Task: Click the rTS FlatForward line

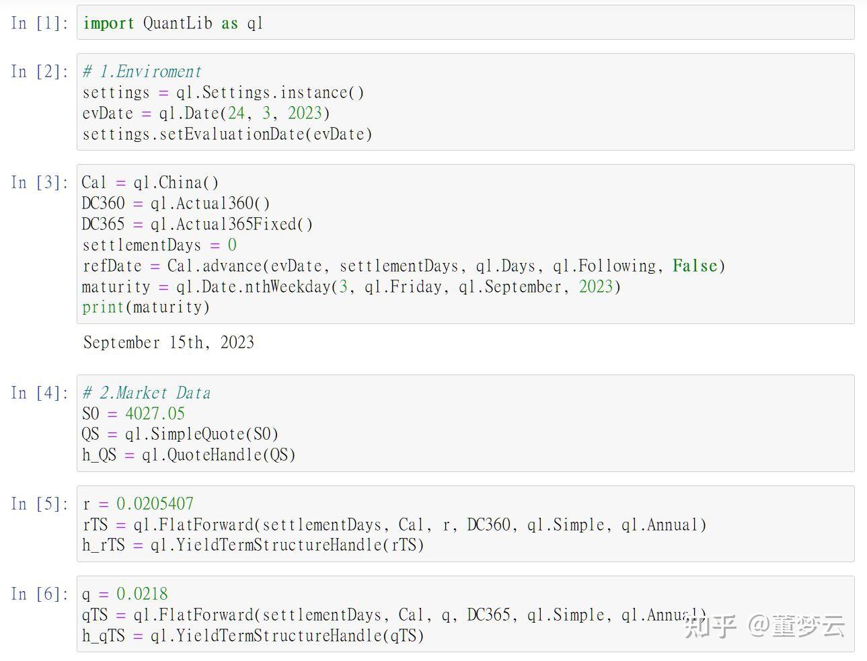Action: [x=395, y=524]
